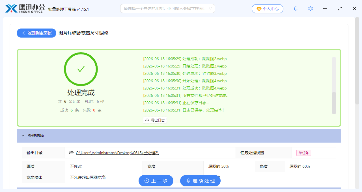Click the 原图的 60% height value
Image resolution: width=362 pixels, height=192 pixels.
point(300,166)
